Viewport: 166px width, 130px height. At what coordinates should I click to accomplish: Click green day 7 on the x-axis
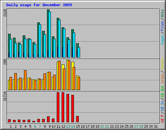point(40,126)
